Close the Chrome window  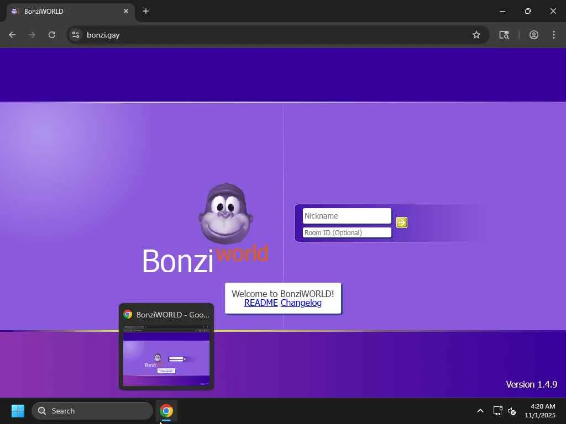pyautogui.click(x=553, y=11)
